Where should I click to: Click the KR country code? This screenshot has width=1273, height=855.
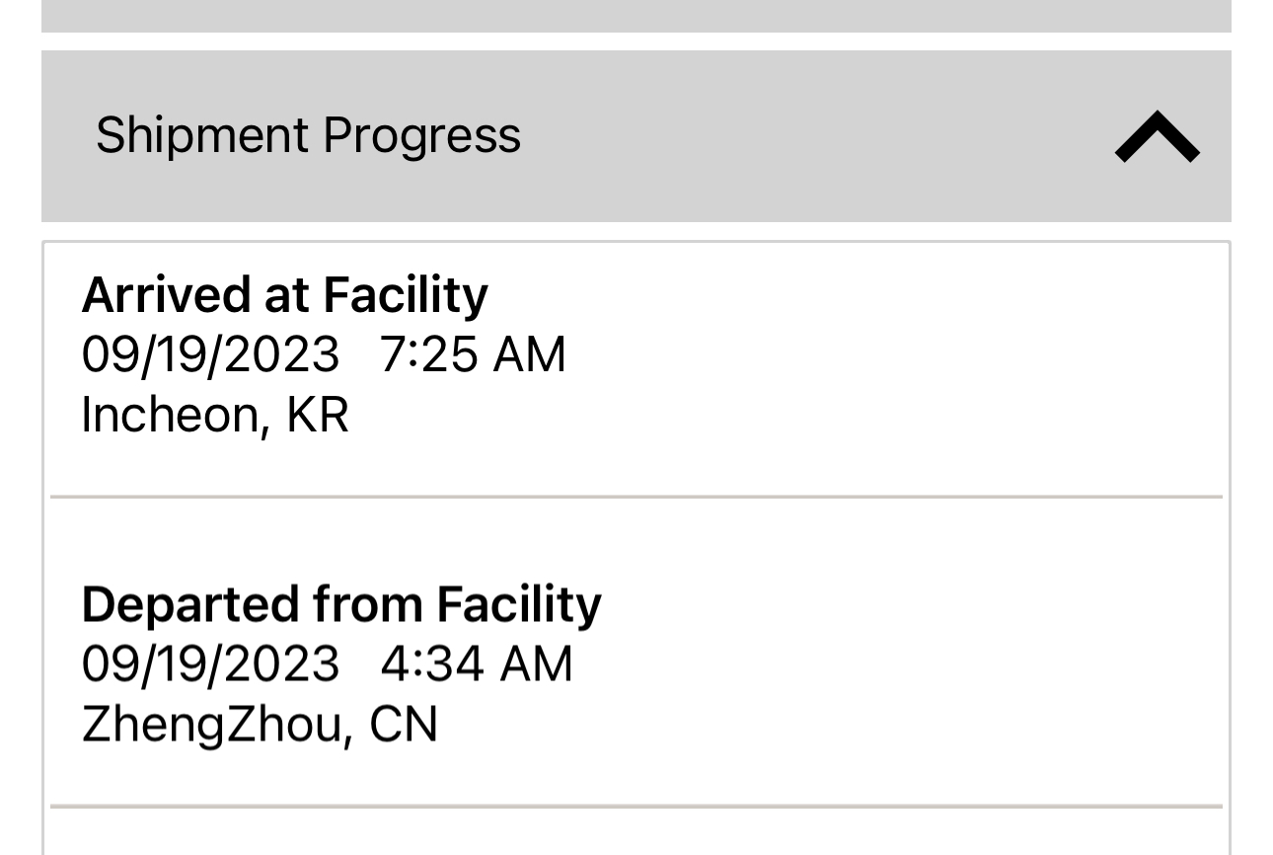point(317,415)
